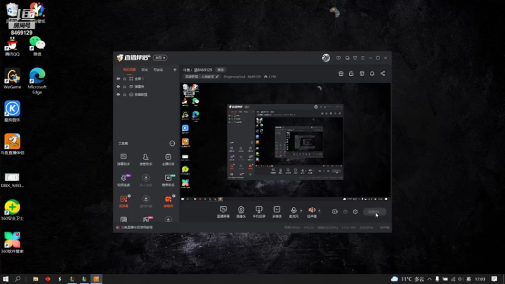Edit the 英雄联盟 category tag
The height and width of the screenshot is (284, 505).
click(201, 76)
